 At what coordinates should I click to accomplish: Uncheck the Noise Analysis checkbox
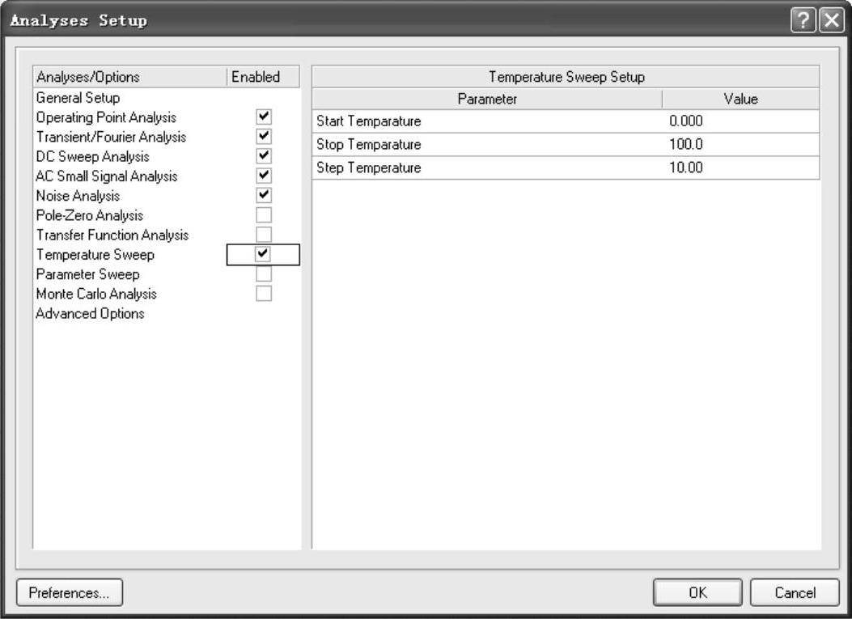pyautogui.click(x=264, y=195)
